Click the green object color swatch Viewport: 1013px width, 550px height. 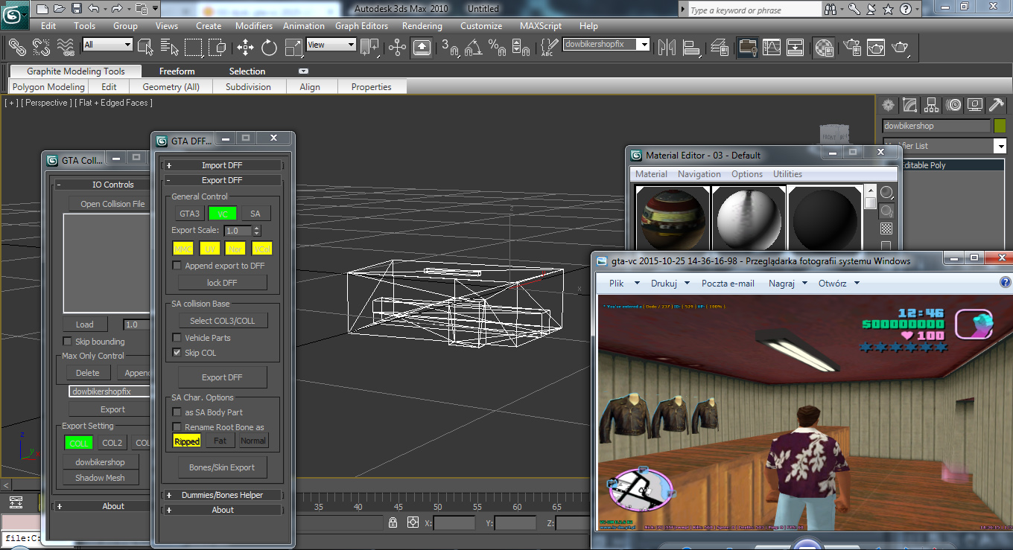[999, 126]
